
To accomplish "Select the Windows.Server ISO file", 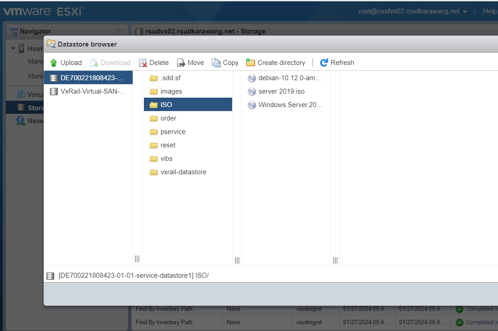I will (285, 105).
